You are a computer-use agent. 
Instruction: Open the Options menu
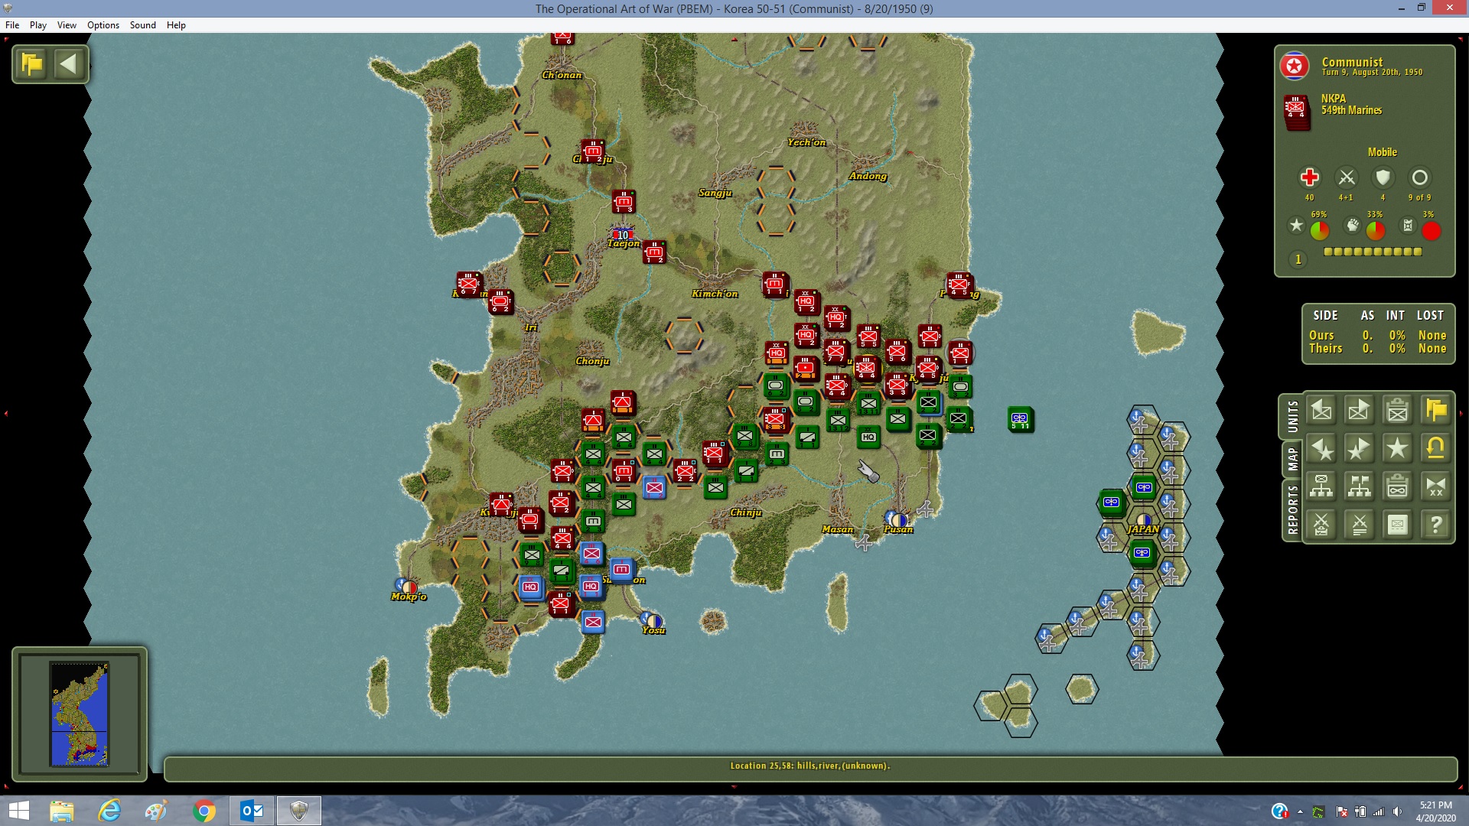[x=103, y=25]
